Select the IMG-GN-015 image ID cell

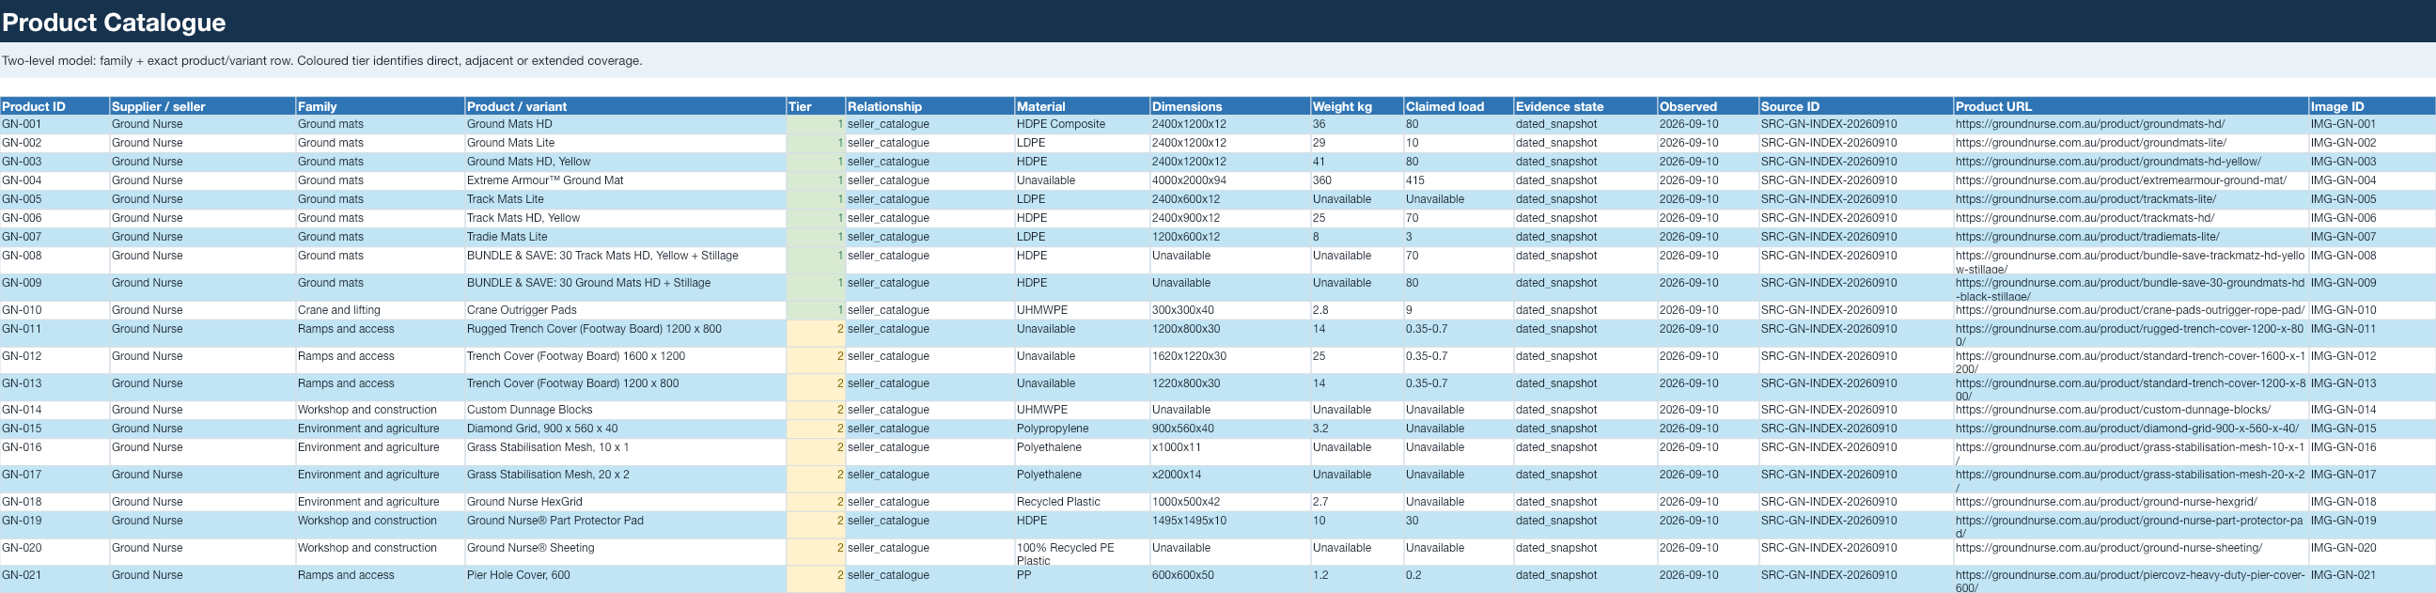2372,429
